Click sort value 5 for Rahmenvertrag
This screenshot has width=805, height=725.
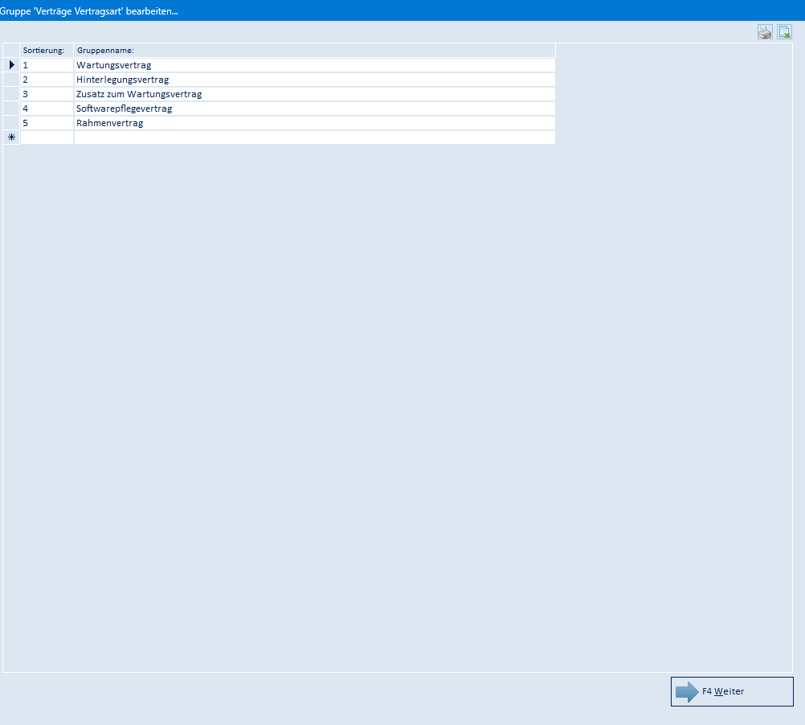point(47,123)
